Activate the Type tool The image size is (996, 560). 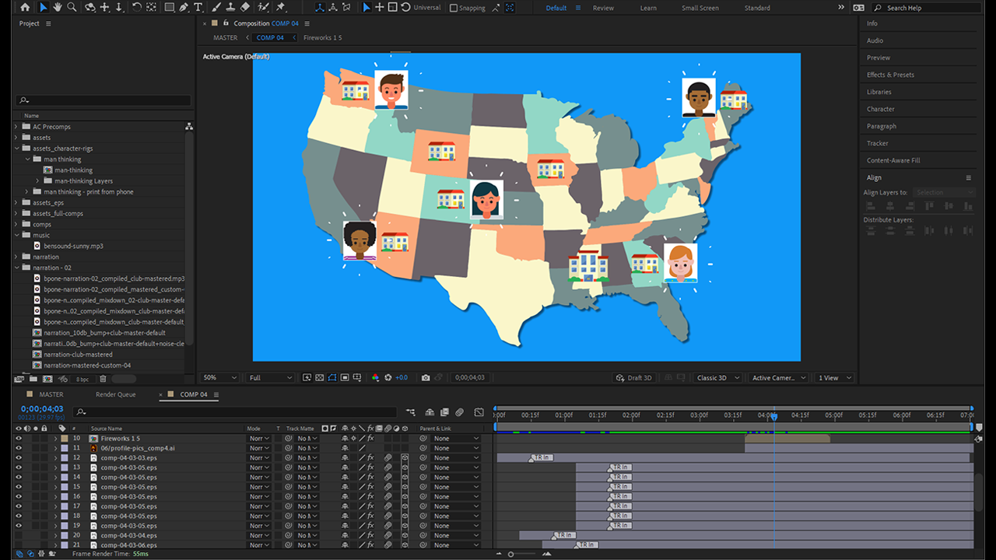pos(198,7)
